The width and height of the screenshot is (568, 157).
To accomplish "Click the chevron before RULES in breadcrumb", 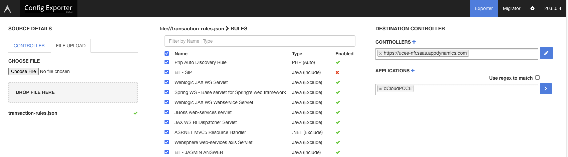I will 227,28.
